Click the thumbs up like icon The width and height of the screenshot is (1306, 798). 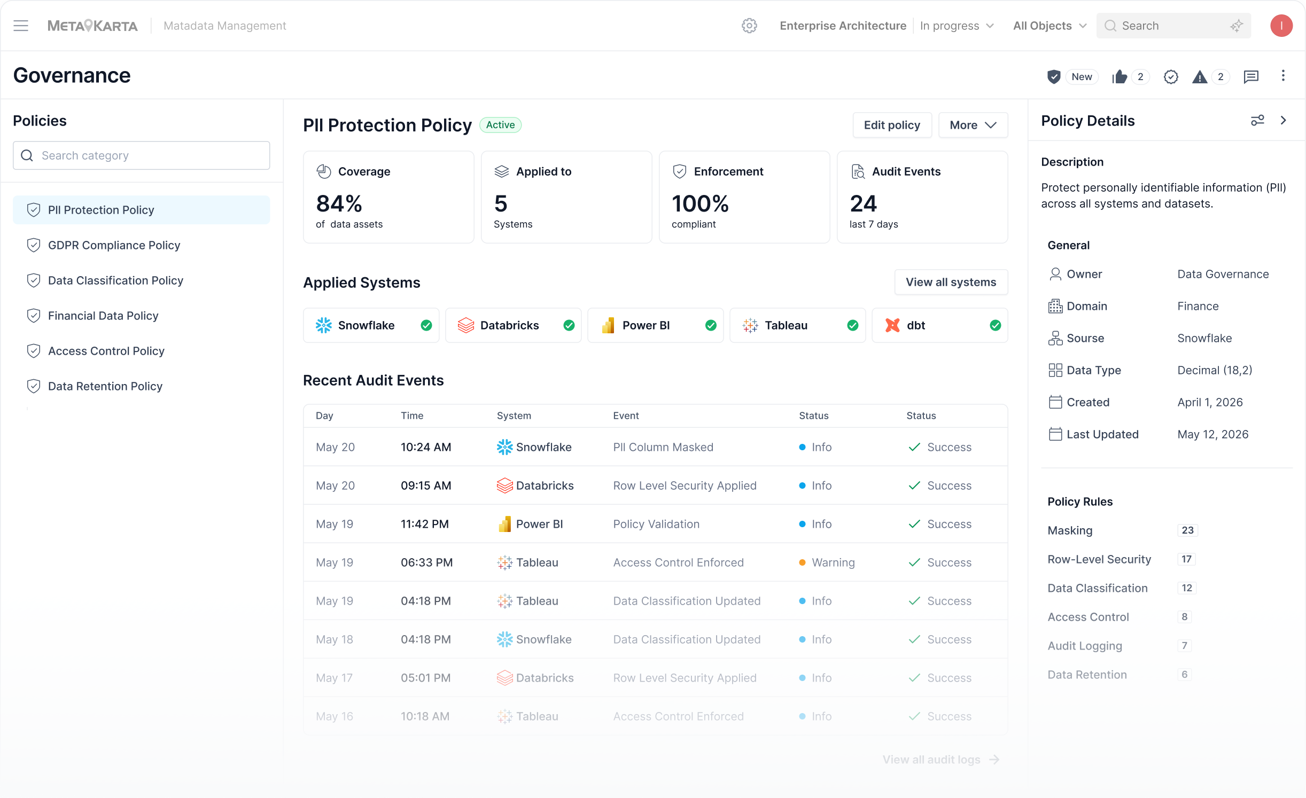click(1120, 77)
